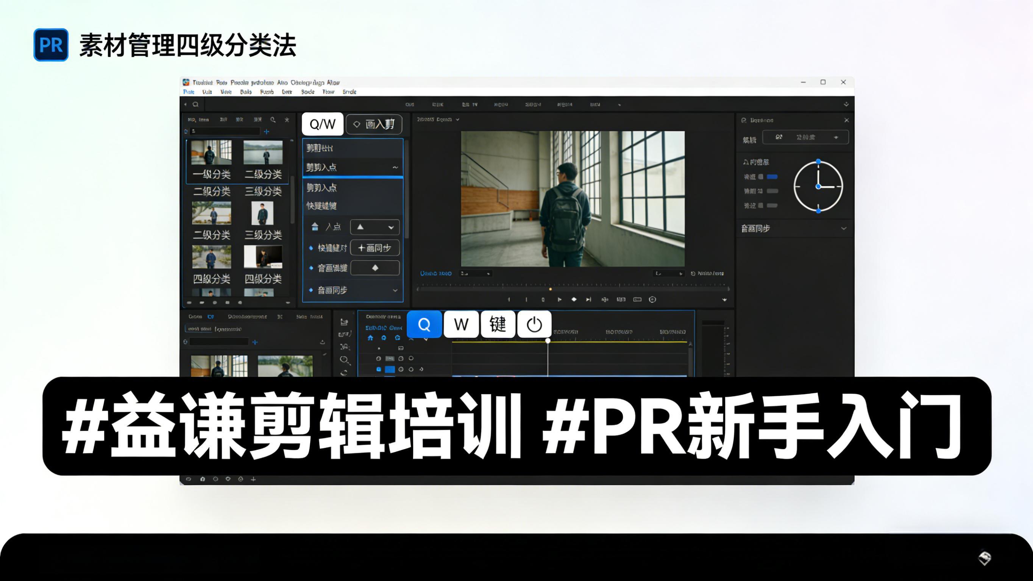Toggle the 音画同步 sync option with diamond icon

[x=375, y=268]
